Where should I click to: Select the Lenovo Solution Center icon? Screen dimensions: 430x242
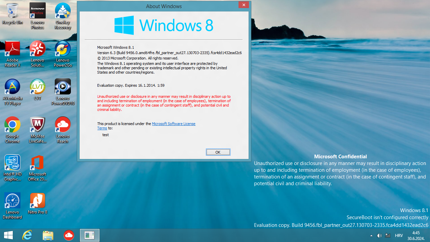[38, 54]
